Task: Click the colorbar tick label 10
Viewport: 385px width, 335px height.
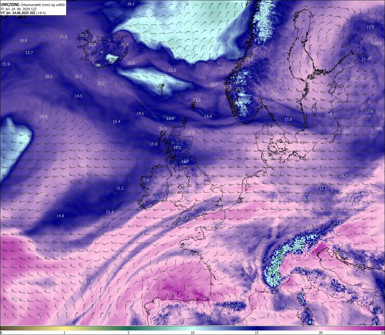Action: tap(192, 333)
